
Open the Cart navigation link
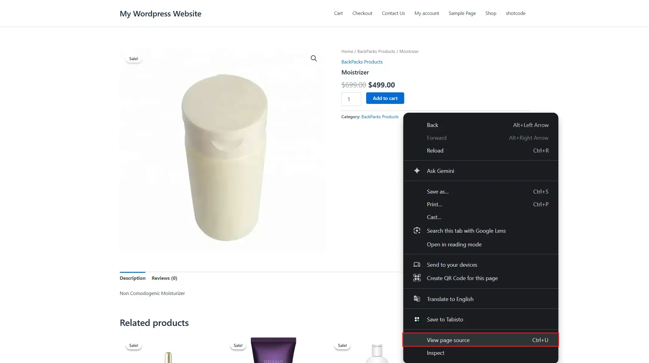pyautogui.click(x=338, y=13)
